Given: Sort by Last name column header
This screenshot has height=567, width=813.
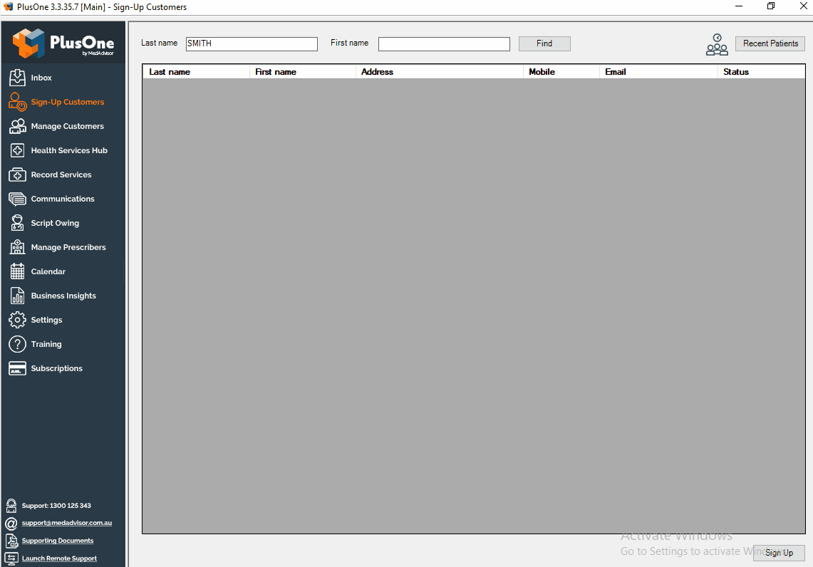Looking at the screenshot, I should [196, 72].
